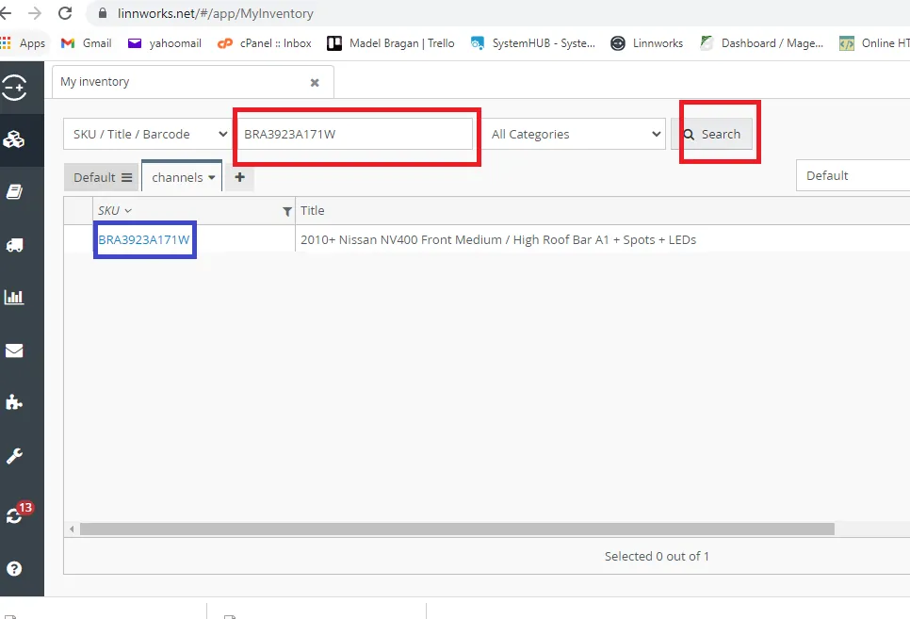910x619 pixels.
Task: Open the Default tab hamburger menu icon
Action: 126,178
